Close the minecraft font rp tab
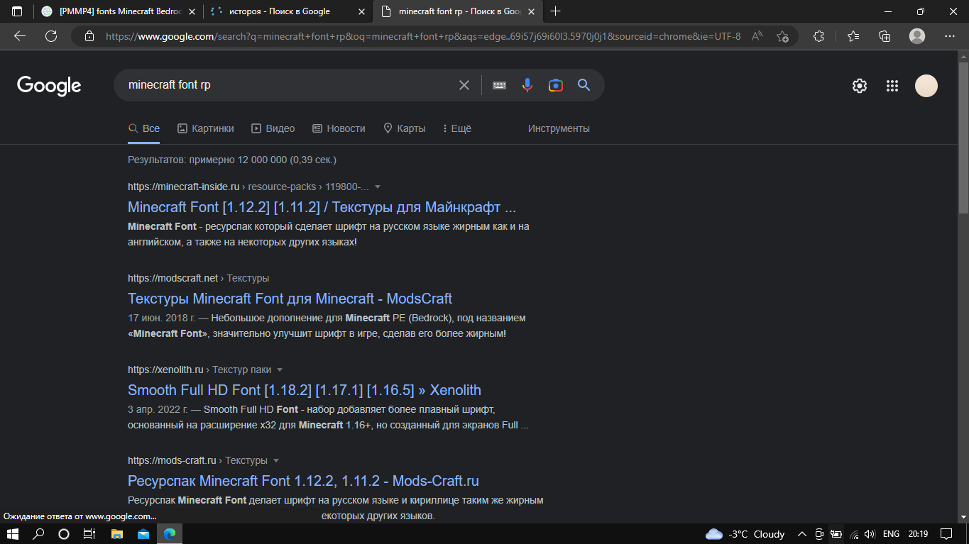 click(x=530, y=11)
